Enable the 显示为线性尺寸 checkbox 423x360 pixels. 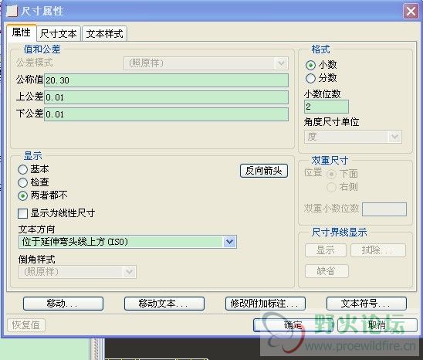(x=22, y=213)
